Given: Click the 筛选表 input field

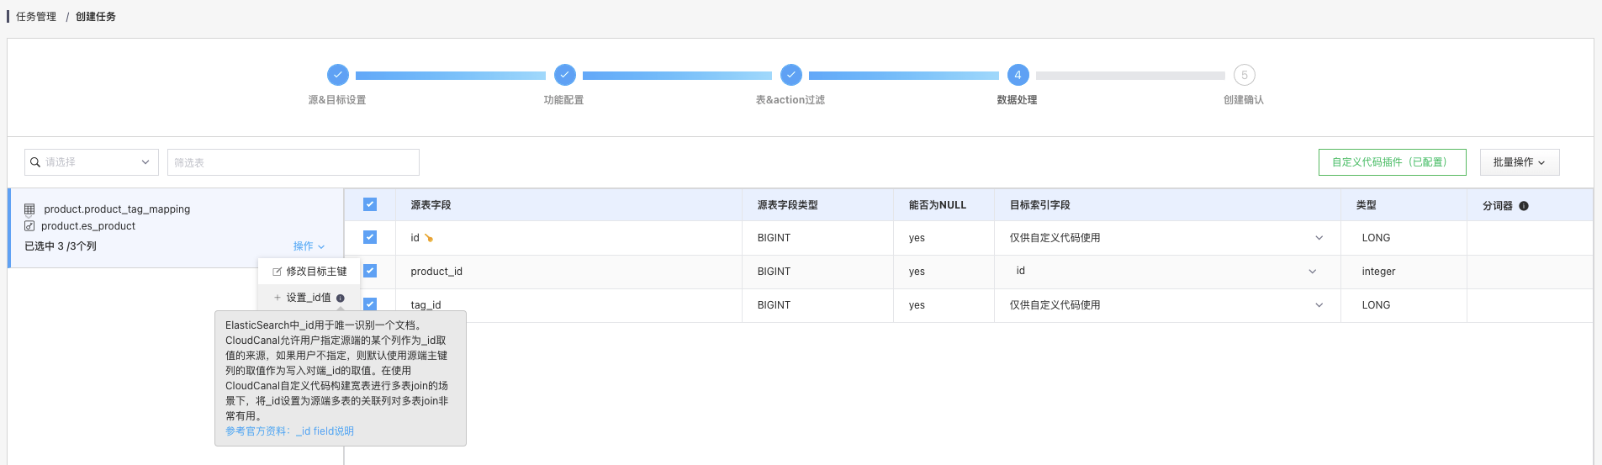Looking at the screenshot, I should [293, 162].
